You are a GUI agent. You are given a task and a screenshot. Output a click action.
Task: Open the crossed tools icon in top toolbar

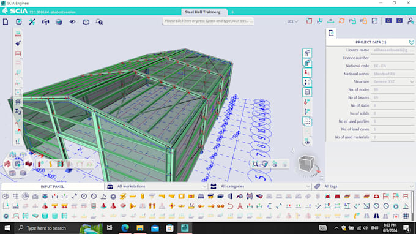tap(32, 21)
